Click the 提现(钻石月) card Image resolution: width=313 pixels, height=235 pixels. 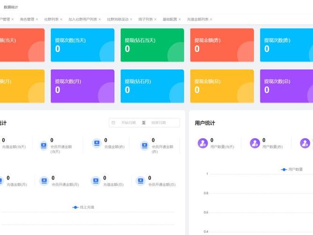click(152, 86)
